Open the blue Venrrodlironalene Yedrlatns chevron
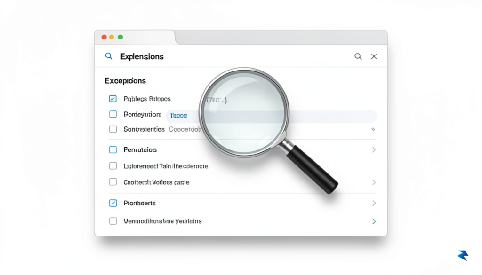The image size is (482, 275). click(374, 221)
